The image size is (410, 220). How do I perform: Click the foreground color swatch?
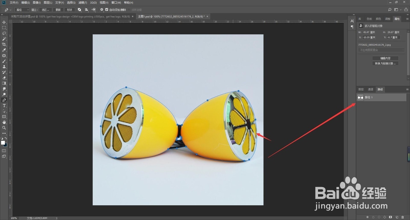click(x=3, y=143)
